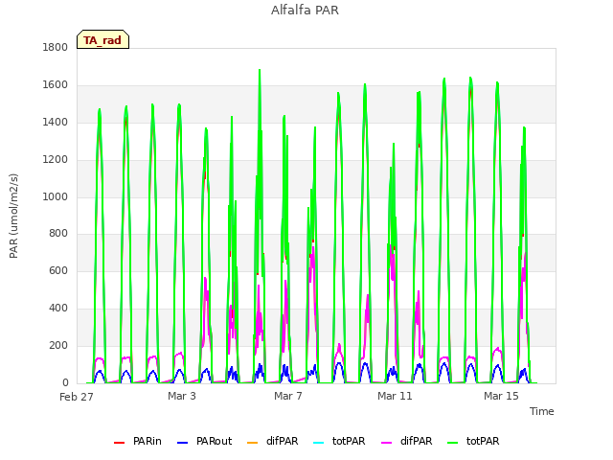
Task: Click the Time axis label
Action: [x=542, y=411]
